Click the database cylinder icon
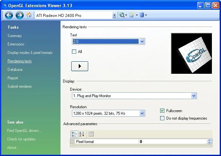 (x=142, y=15)
